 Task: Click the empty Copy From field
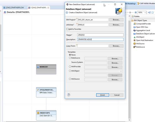tap(93, 46)
